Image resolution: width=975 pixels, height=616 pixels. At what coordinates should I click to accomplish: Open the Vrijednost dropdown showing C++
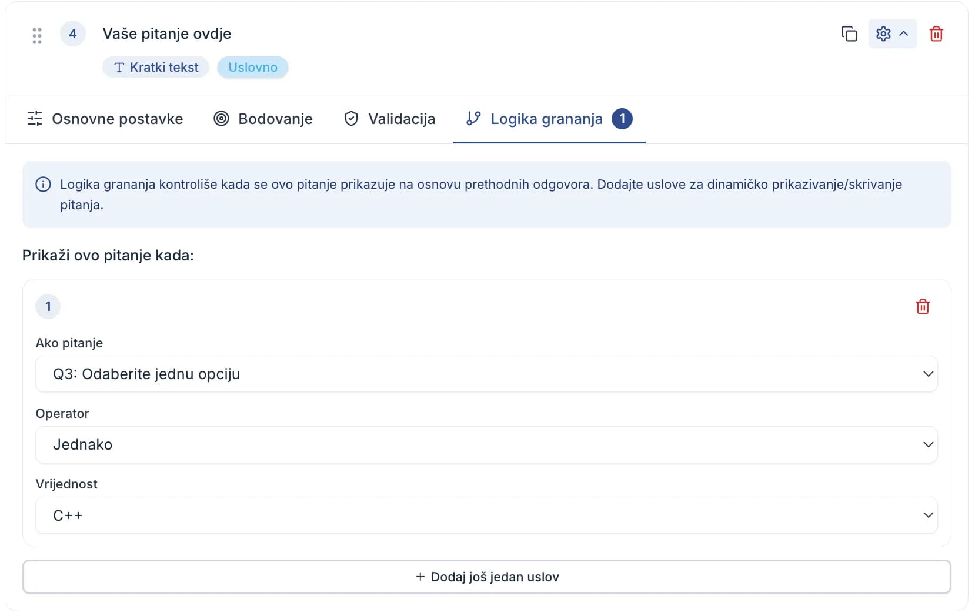pos(486,515)
